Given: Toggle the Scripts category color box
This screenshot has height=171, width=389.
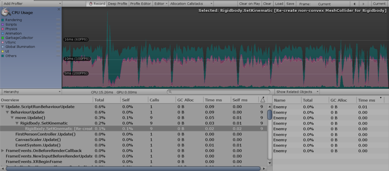Looking at the screenshot, I should click(x=2, y=25).
